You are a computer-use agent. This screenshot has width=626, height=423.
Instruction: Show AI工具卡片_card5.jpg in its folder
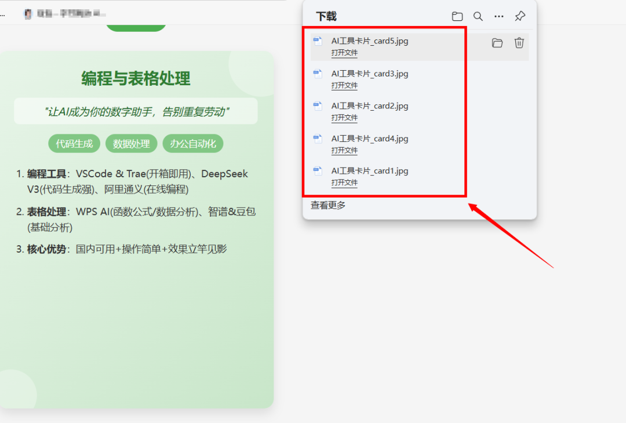pyautogui.click(x=497, y=43)
